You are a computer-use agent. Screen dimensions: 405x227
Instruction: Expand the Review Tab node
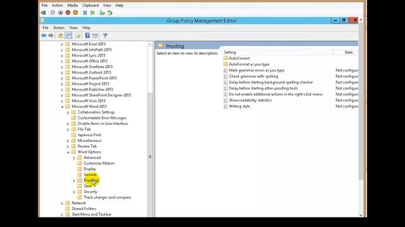68,146
